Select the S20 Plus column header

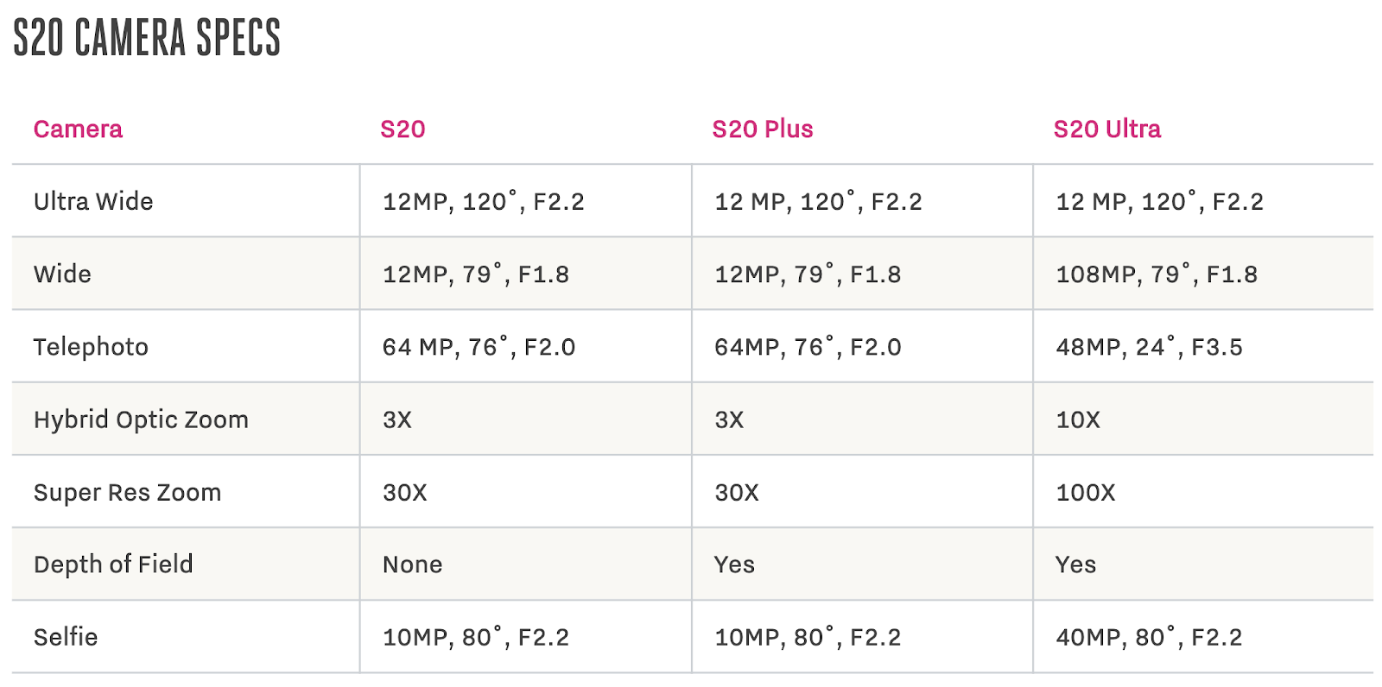click(762, 129)
